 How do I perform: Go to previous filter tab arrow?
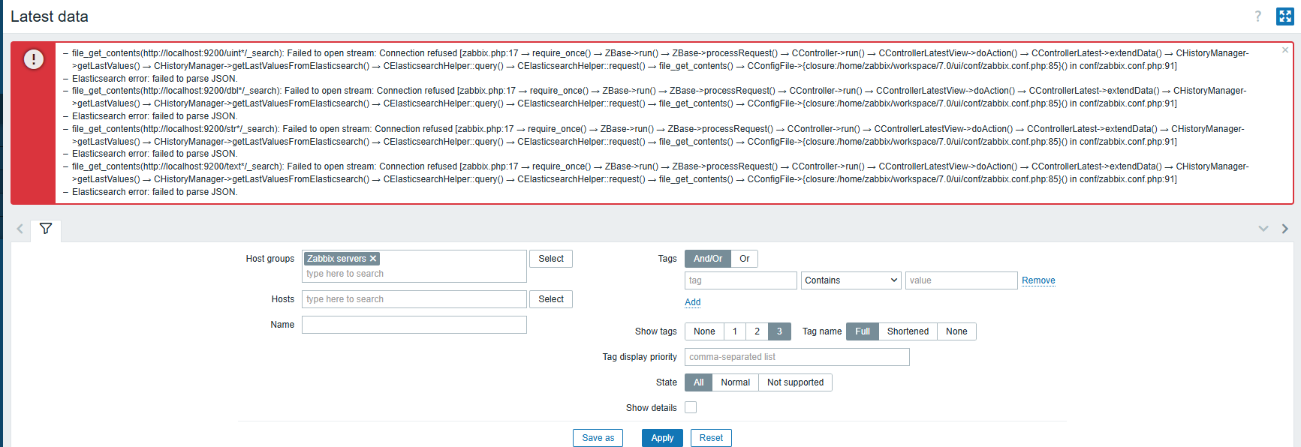(x=20, y=229)
